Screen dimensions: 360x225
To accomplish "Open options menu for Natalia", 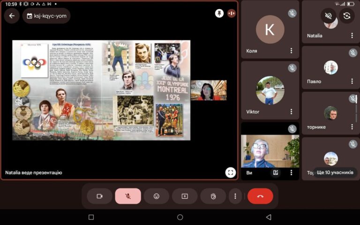I will tap(352, 35).
